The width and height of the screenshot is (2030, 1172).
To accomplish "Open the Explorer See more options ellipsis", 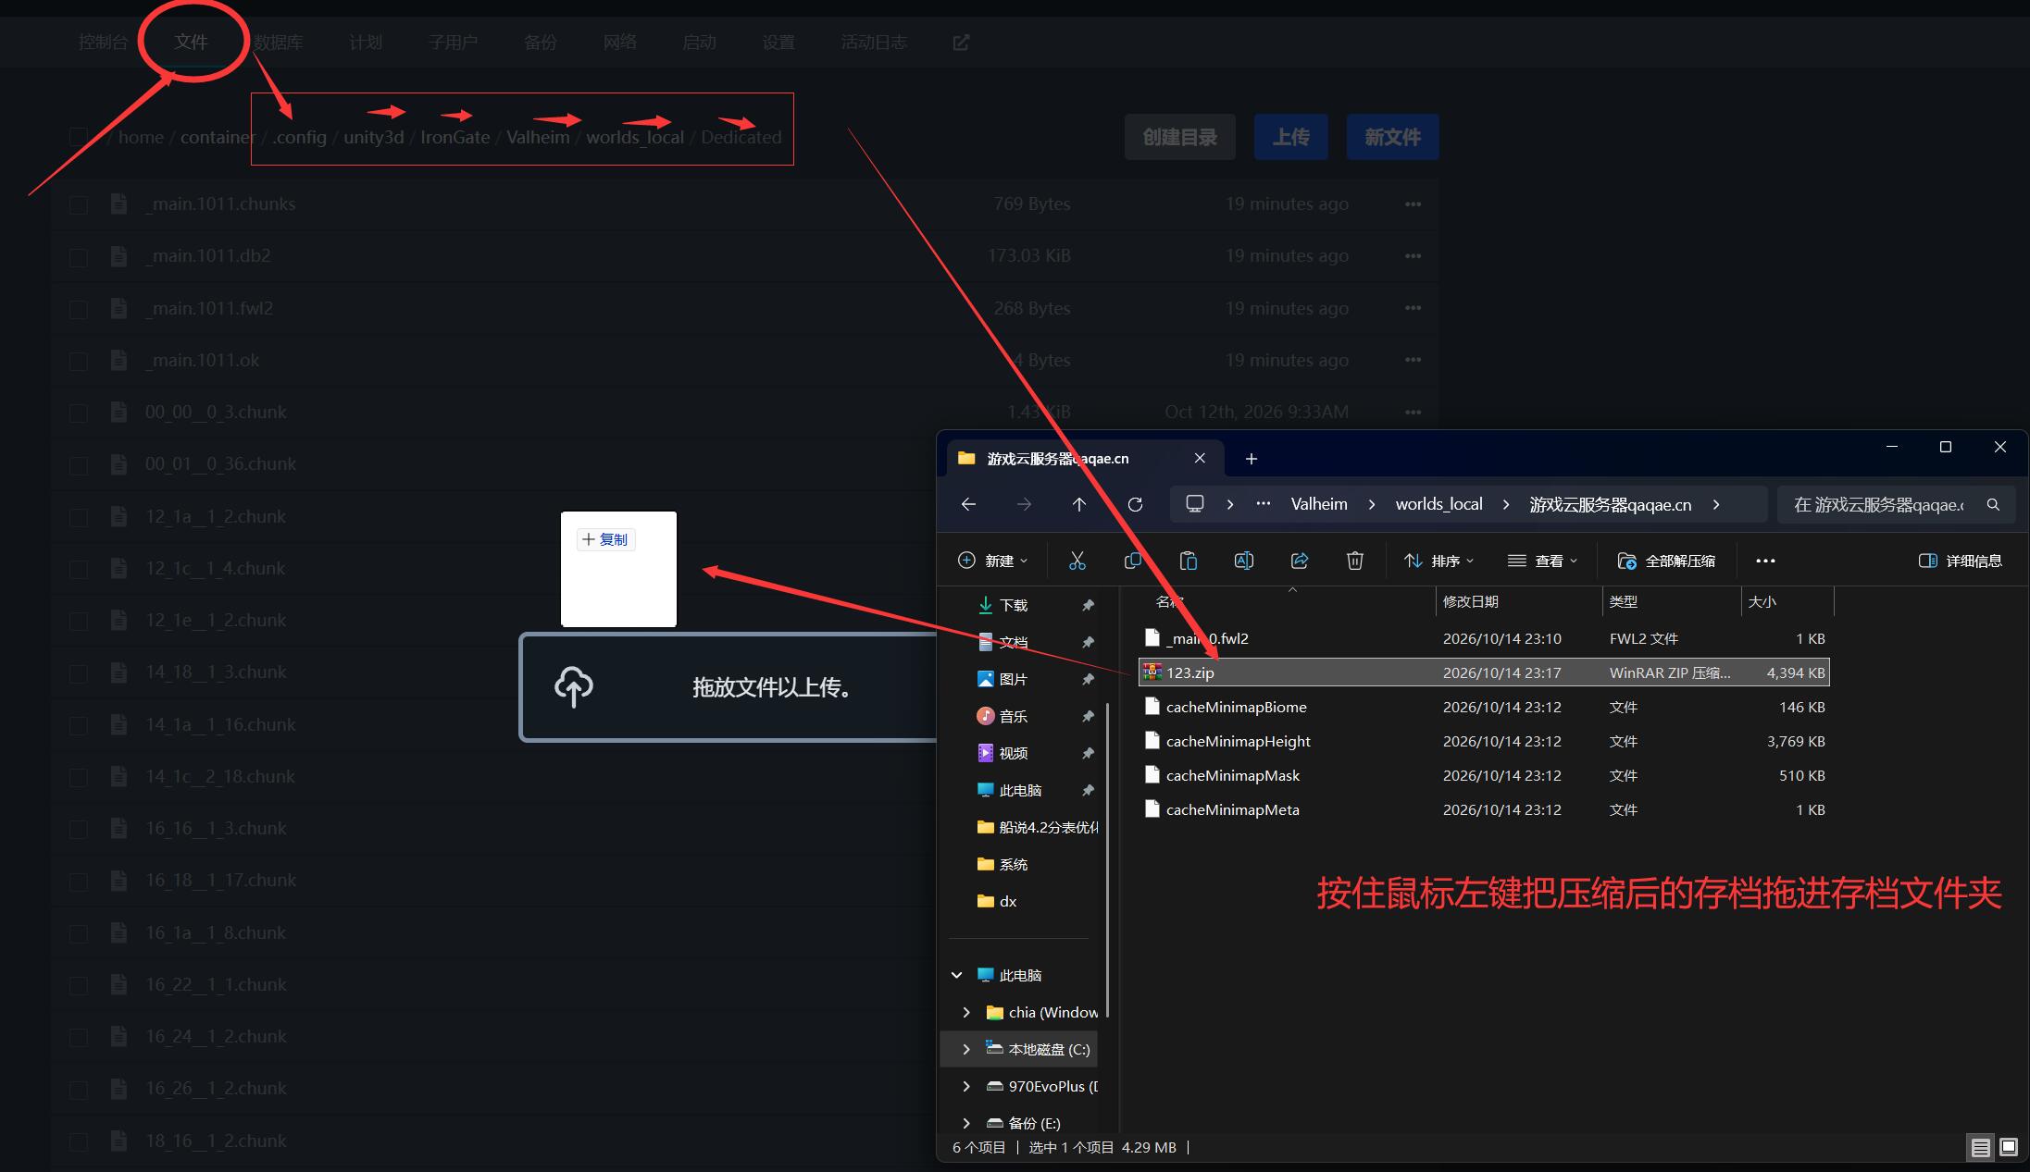I will click(1765, 561).
